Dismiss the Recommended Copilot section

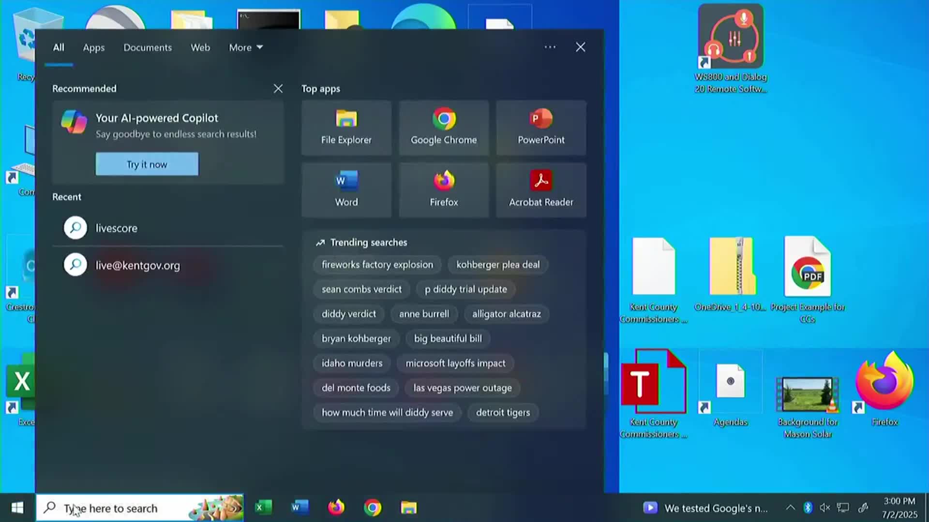pos(278,89)
